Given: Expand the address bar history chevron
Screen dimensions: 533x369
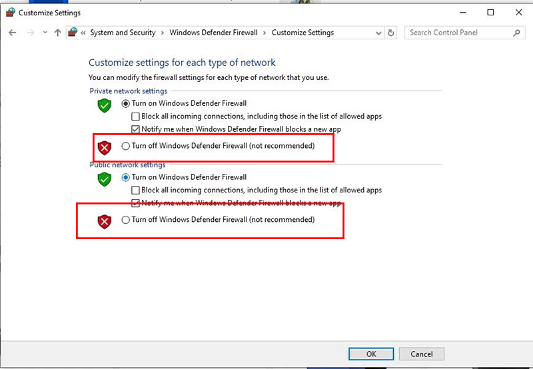Looking at the screenshot, I should click(x=378, y=33).
